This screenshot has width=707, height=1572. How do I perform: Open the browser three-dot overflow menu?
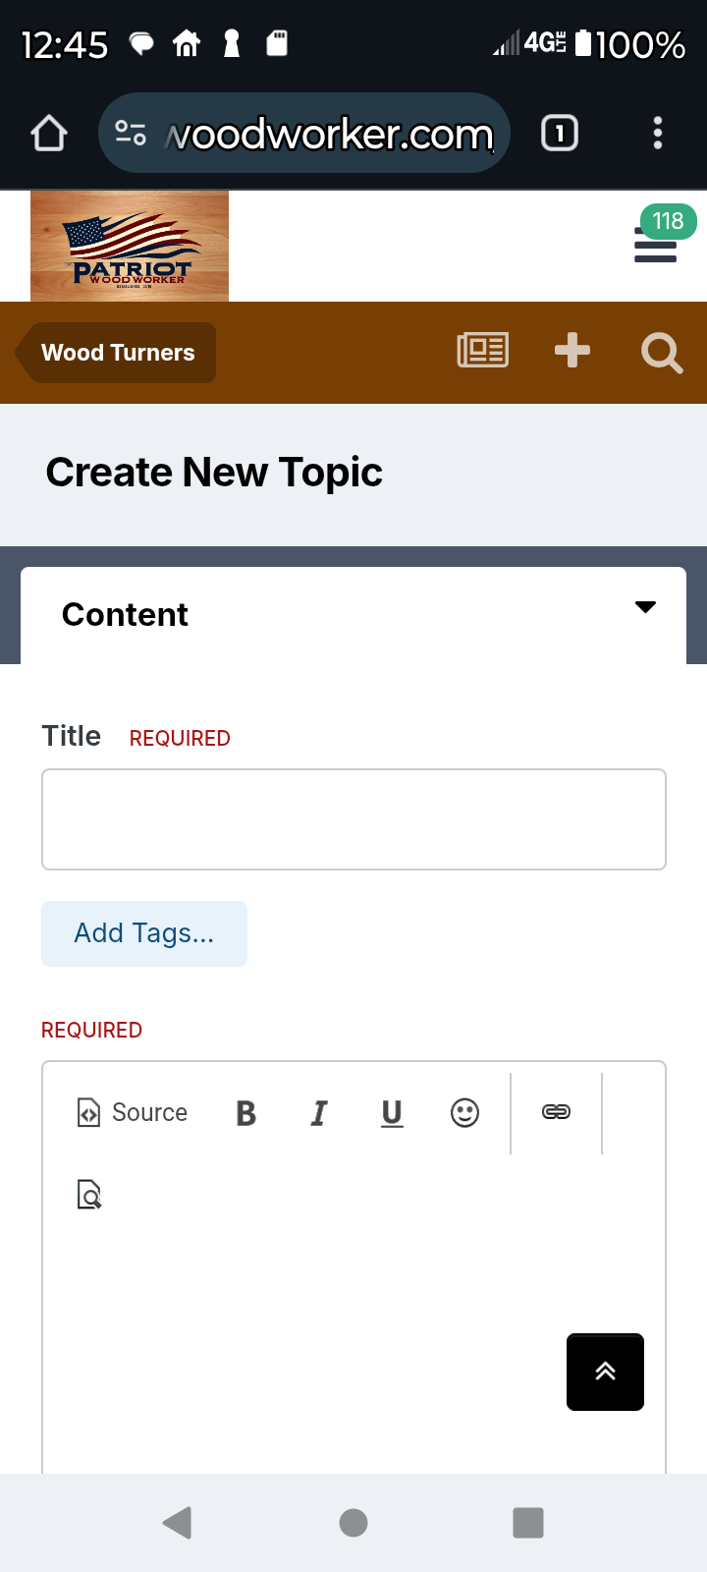658,133
